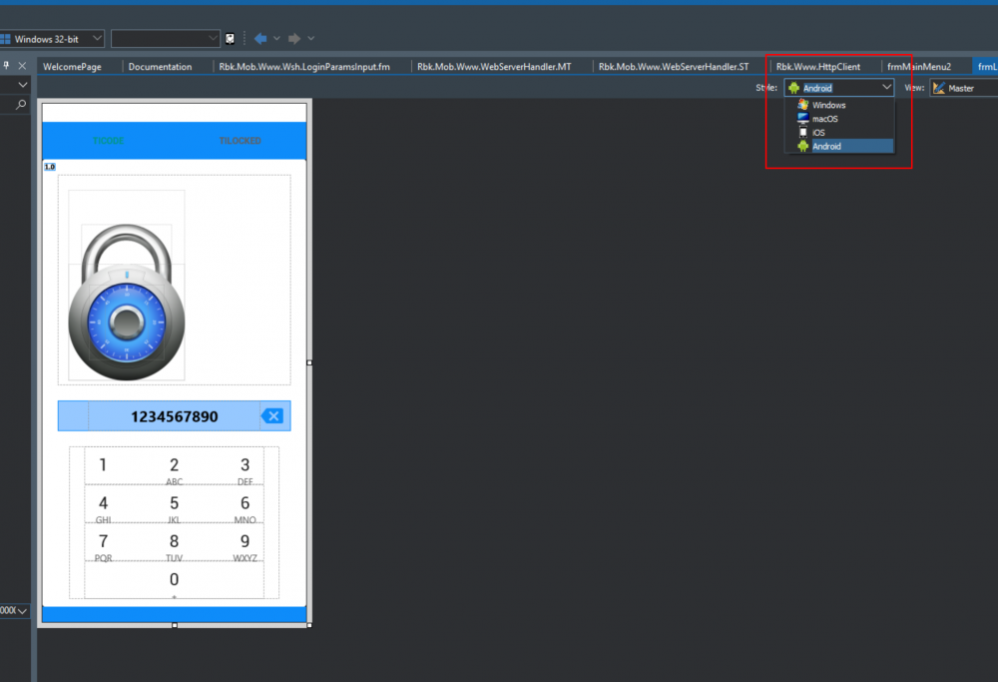The image size is (998, 682).
Task: Select the TICODE tab on the form
Action: point(108,141)
